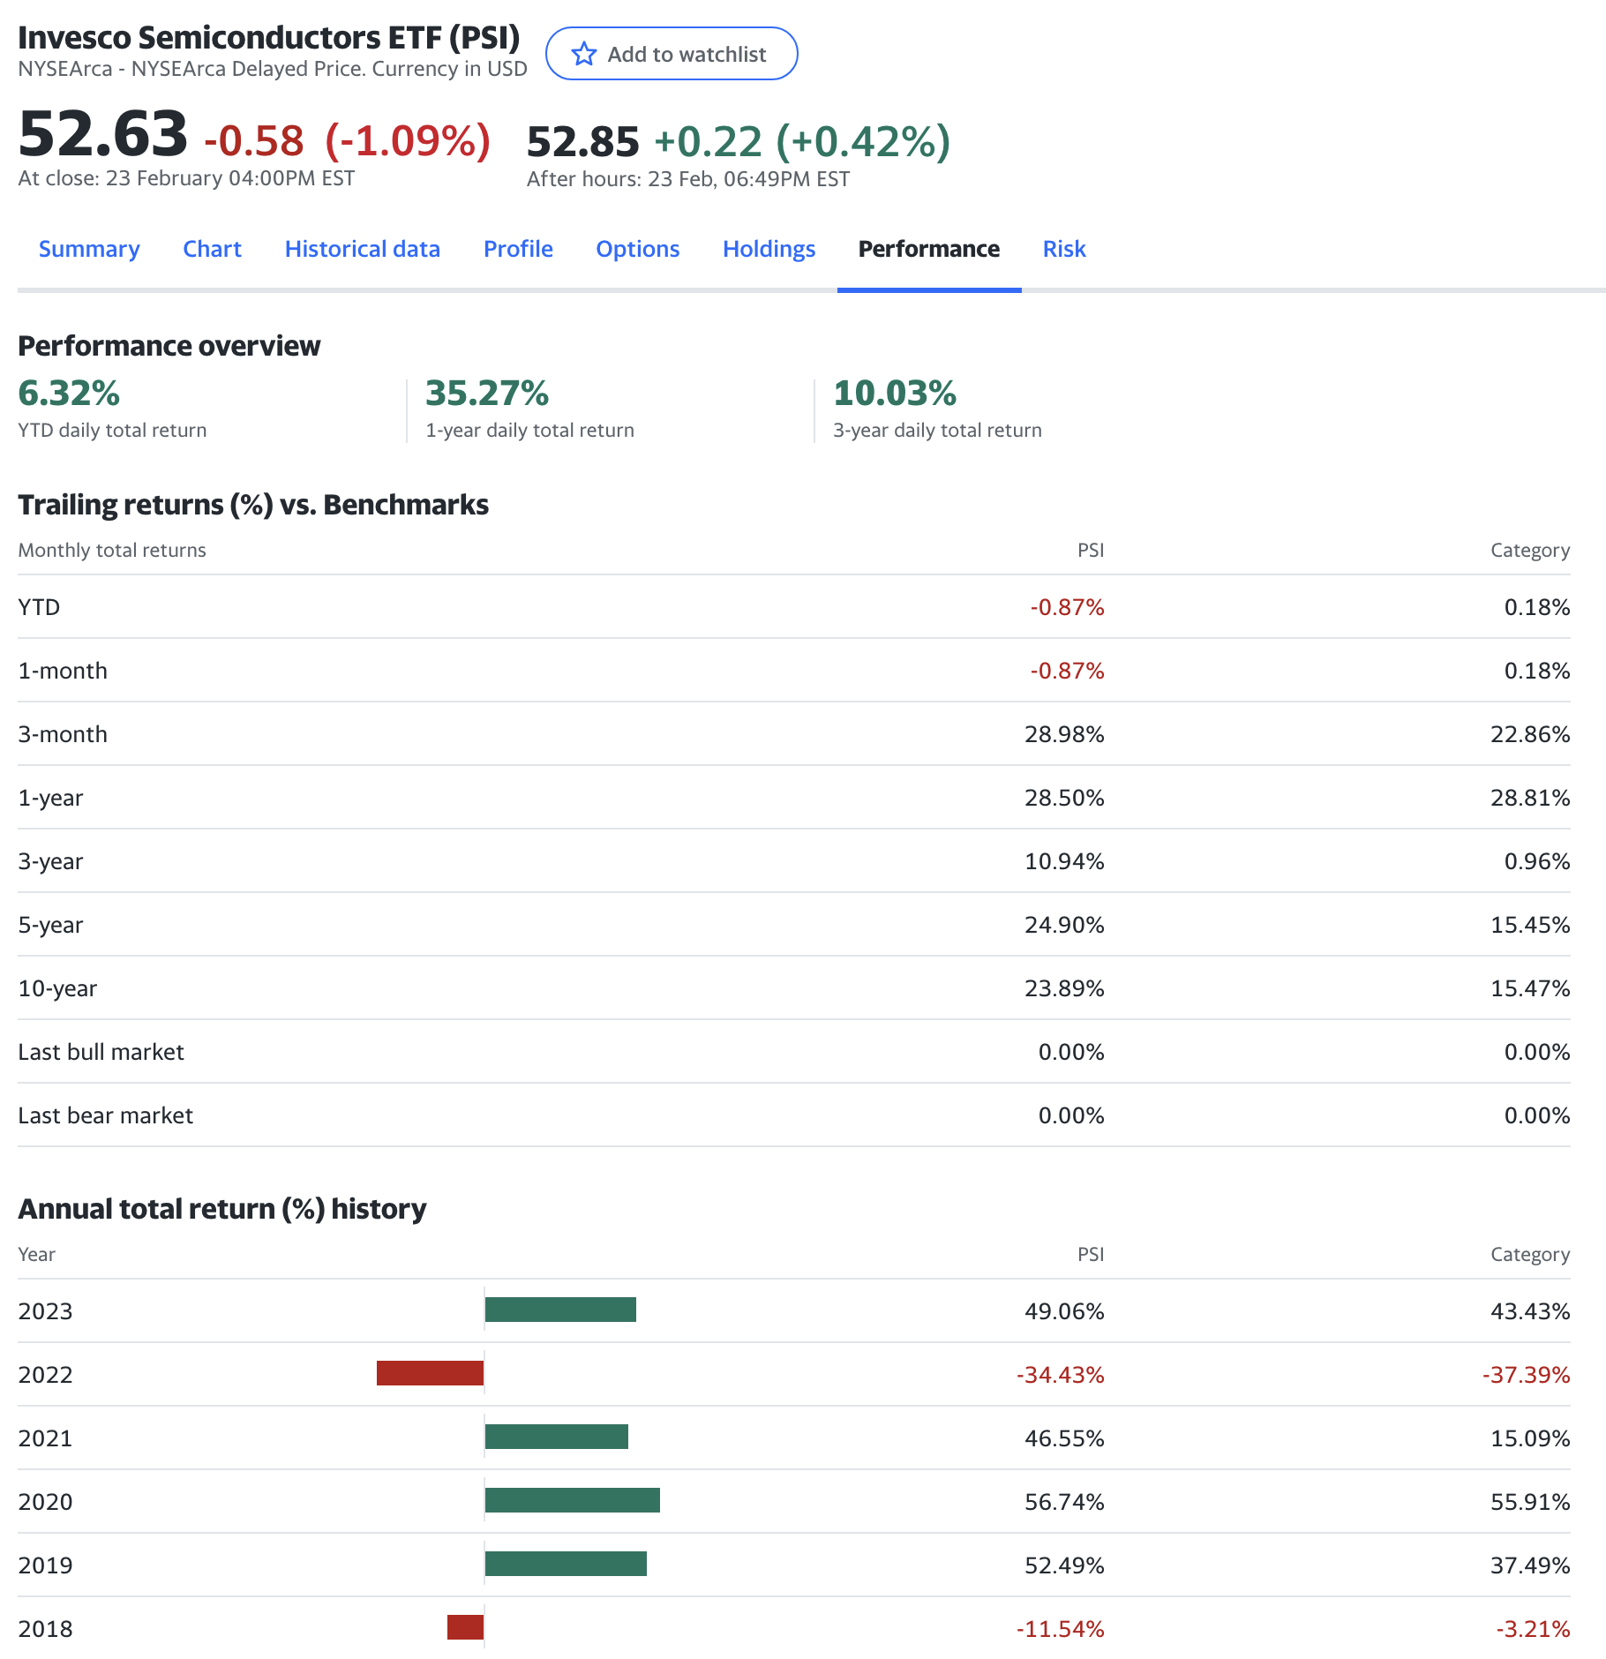
Task: Click the 5-year Category value 15.45%
Action: (x=1530, y=925)
